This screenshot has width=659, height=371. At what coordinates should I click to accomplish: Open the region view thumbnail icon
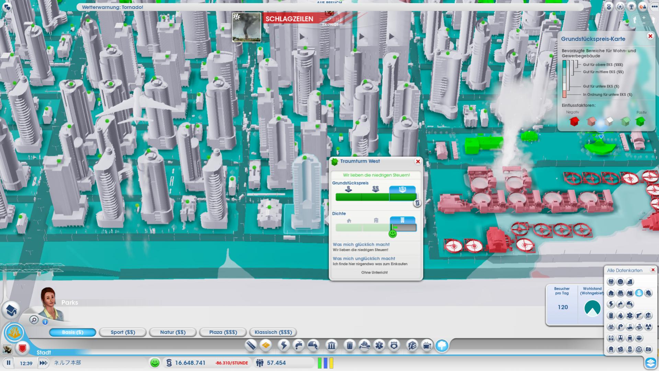(x=7, y=349)
